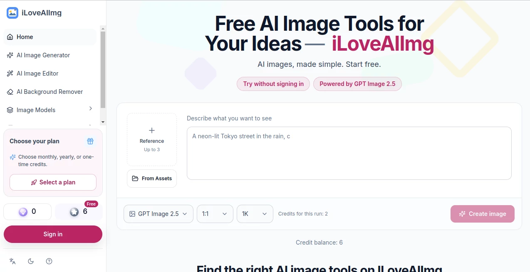The height and width of the screenshot is (272, 530).
Task: Click the rocket icon in Select a plan
Action: click(x=34, y=182)
